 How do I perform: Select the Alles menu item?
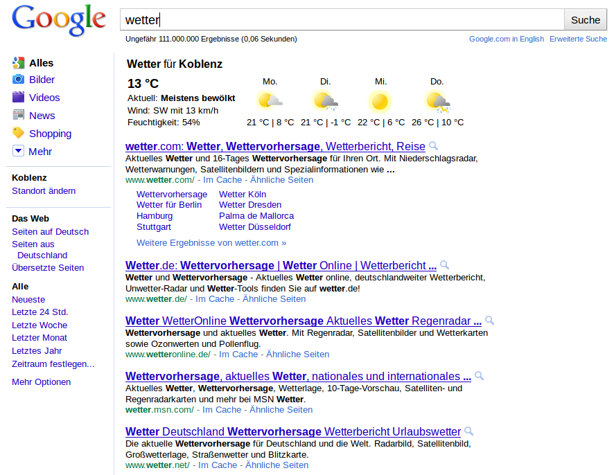point(41,63)
